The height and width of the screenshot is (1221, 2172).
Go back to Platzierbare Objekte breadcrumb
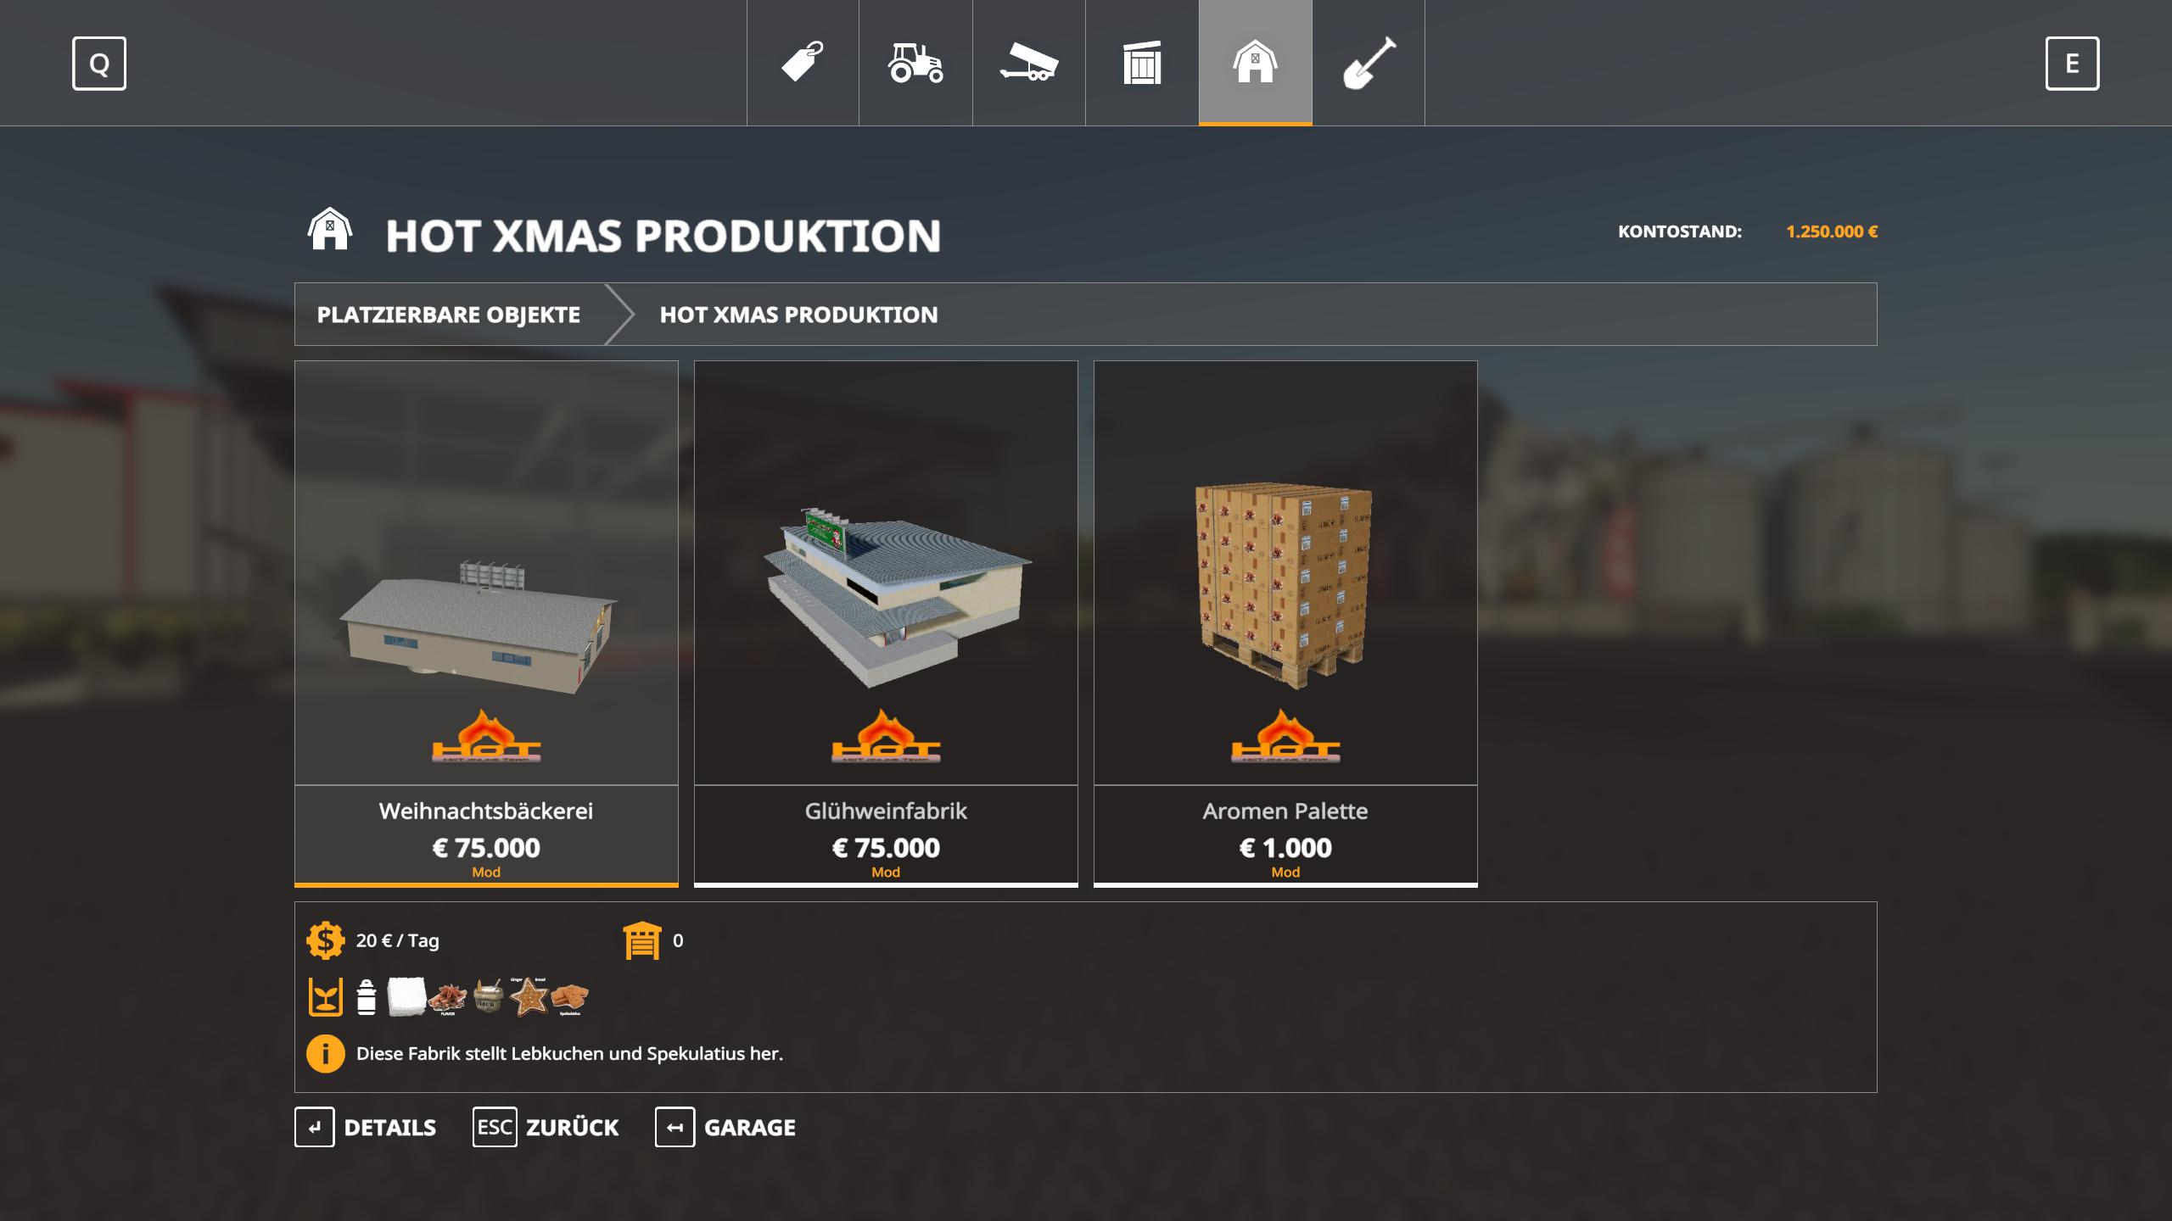point(448,315)
